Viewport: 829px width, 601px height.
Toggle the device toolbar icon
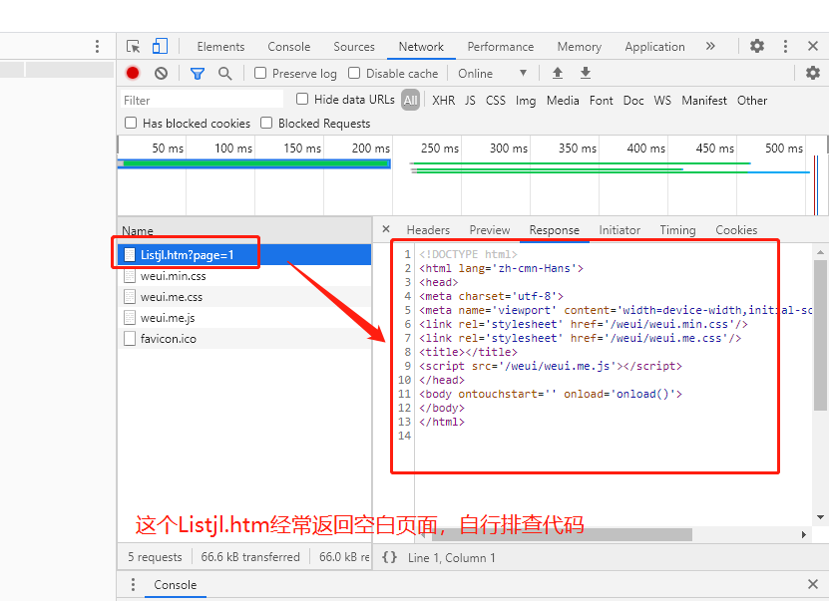160,46
